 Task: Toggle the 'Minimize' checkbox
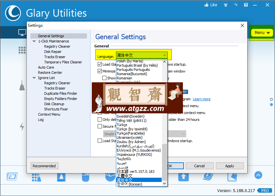click(100, 71)
